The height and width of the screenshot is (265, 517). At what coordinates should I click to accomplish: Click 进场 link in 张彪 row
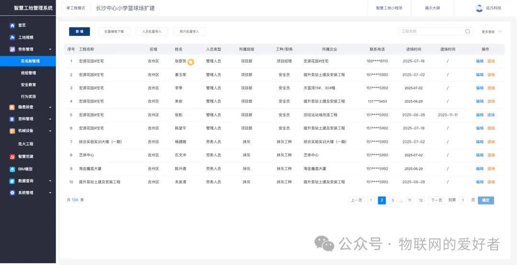coord(491,115)
